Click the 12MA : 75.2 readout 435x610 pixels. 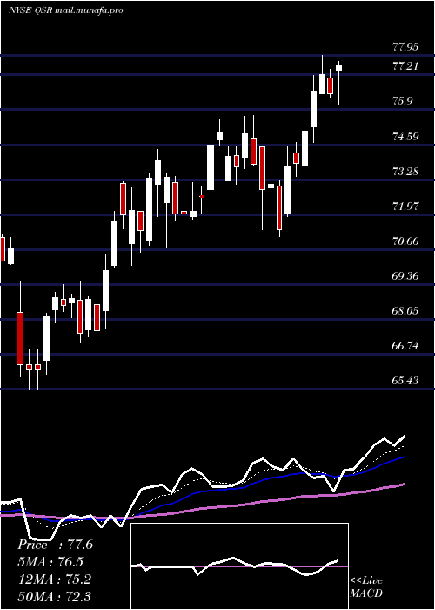[x=54, y=579]
